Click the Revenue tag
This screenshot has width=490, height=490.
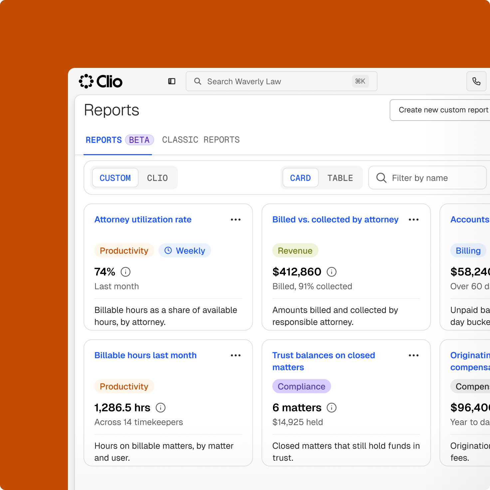click(x=295, y=251)
